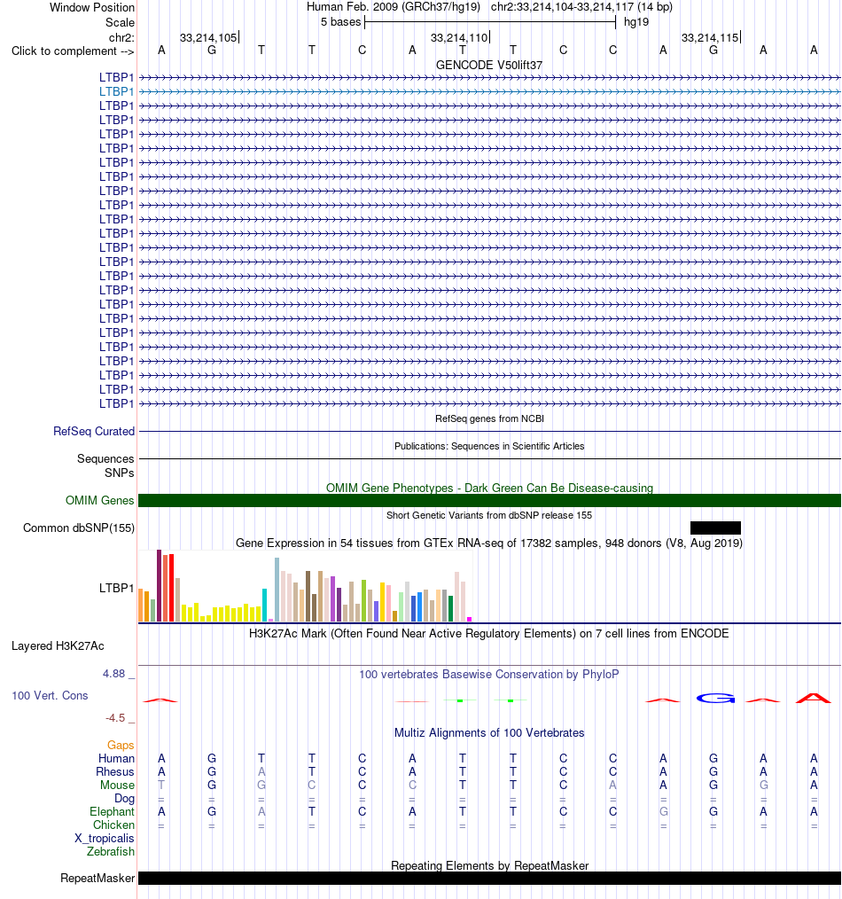Click the black dbSNP variant block
The width and height of the screenshot is (842, 899).
click(x=715, y=528)
